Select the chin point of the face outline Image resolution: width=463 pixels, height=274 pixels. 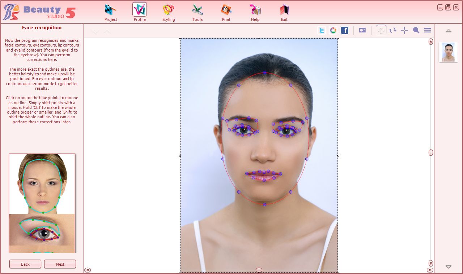pos(264,204)
